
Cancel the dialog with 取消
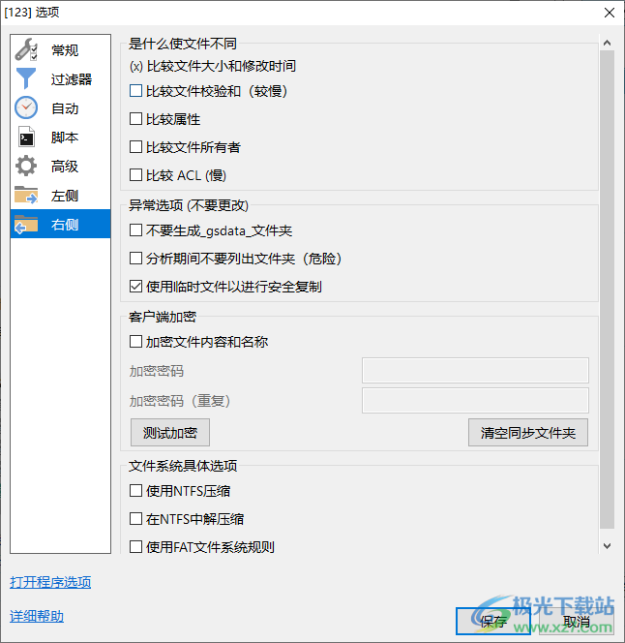coord(577,622)
